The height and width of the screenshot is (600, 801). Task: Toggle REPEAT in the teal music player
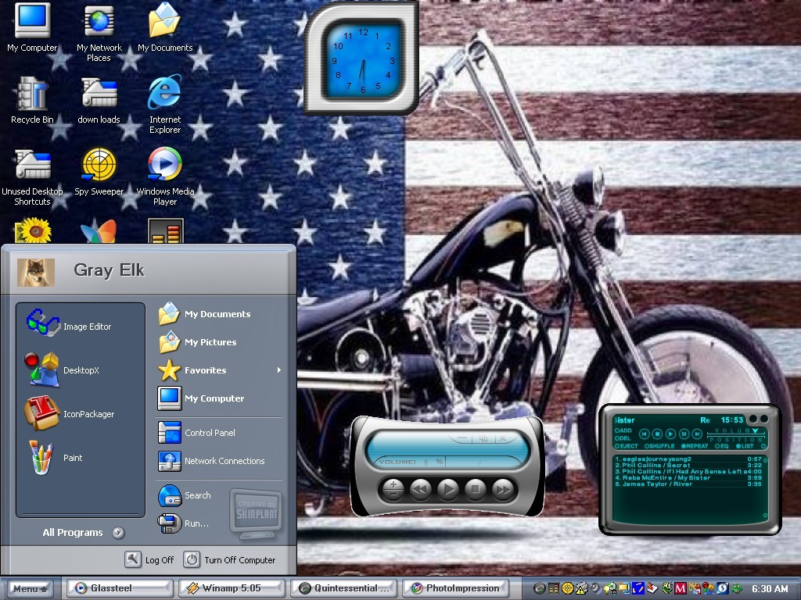[695, 446]
